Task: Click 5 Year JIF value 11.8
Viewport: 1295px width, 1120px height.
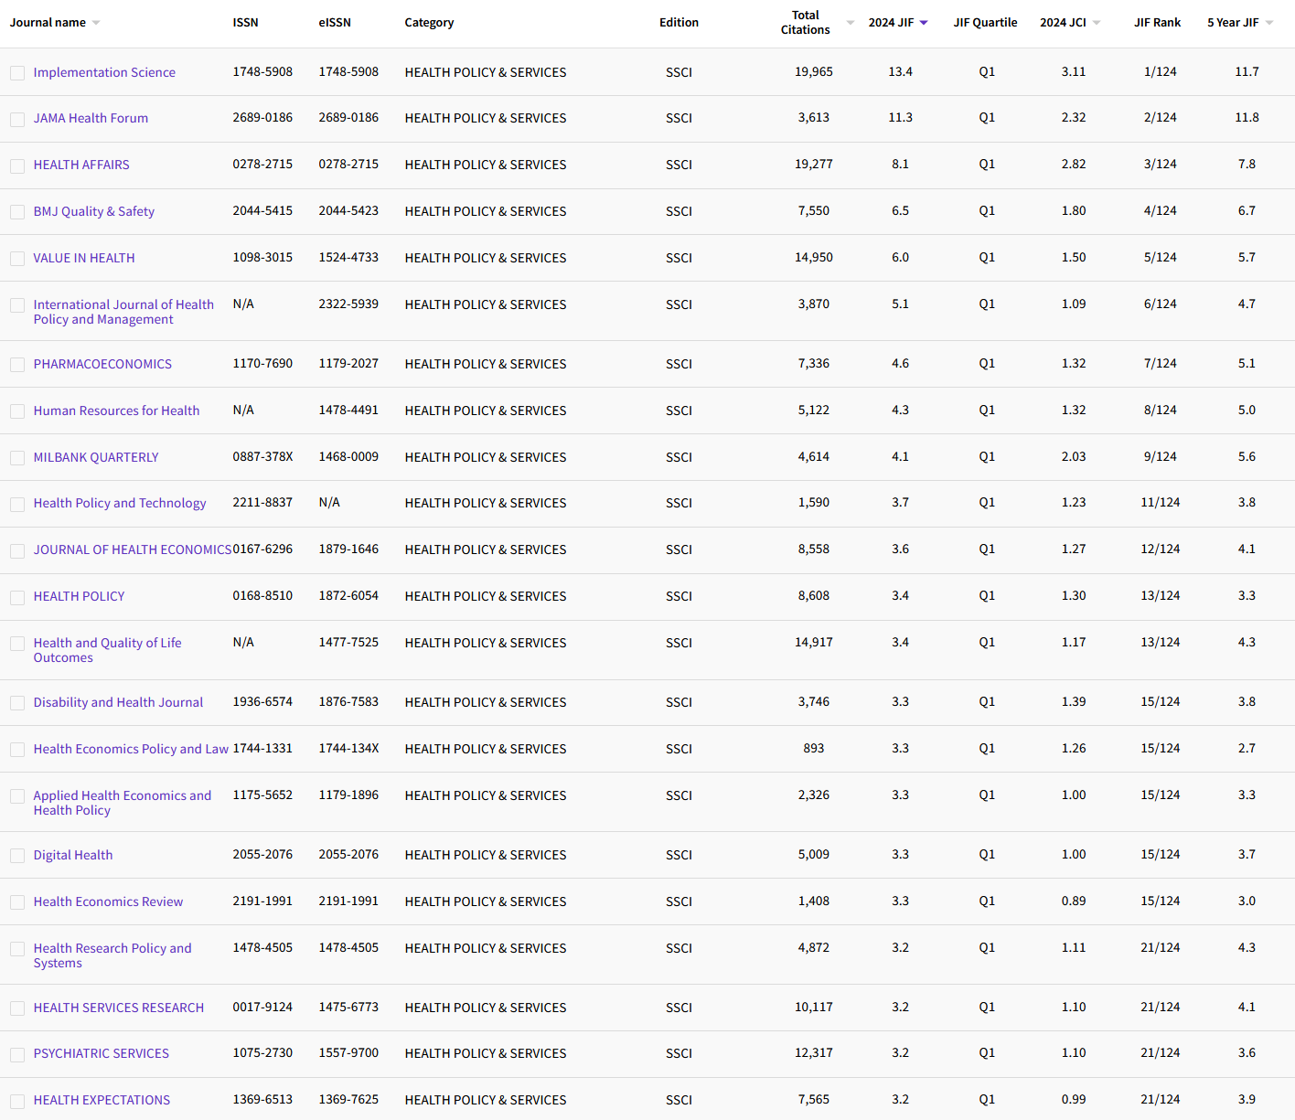Action: [x=1247, y=117]
